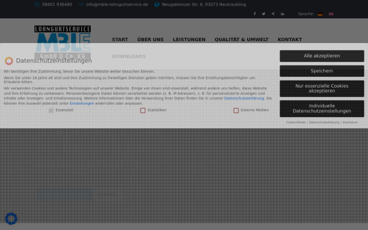Open the Twitter social icon
368x230 pixels.
point(264,14)
